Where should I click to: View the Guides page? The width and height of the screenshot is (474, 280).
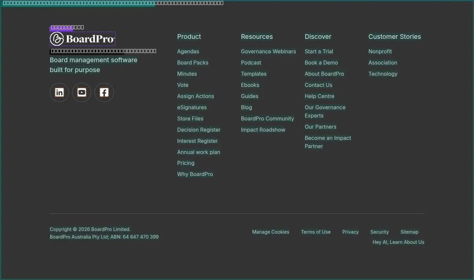tap(250, 96)
